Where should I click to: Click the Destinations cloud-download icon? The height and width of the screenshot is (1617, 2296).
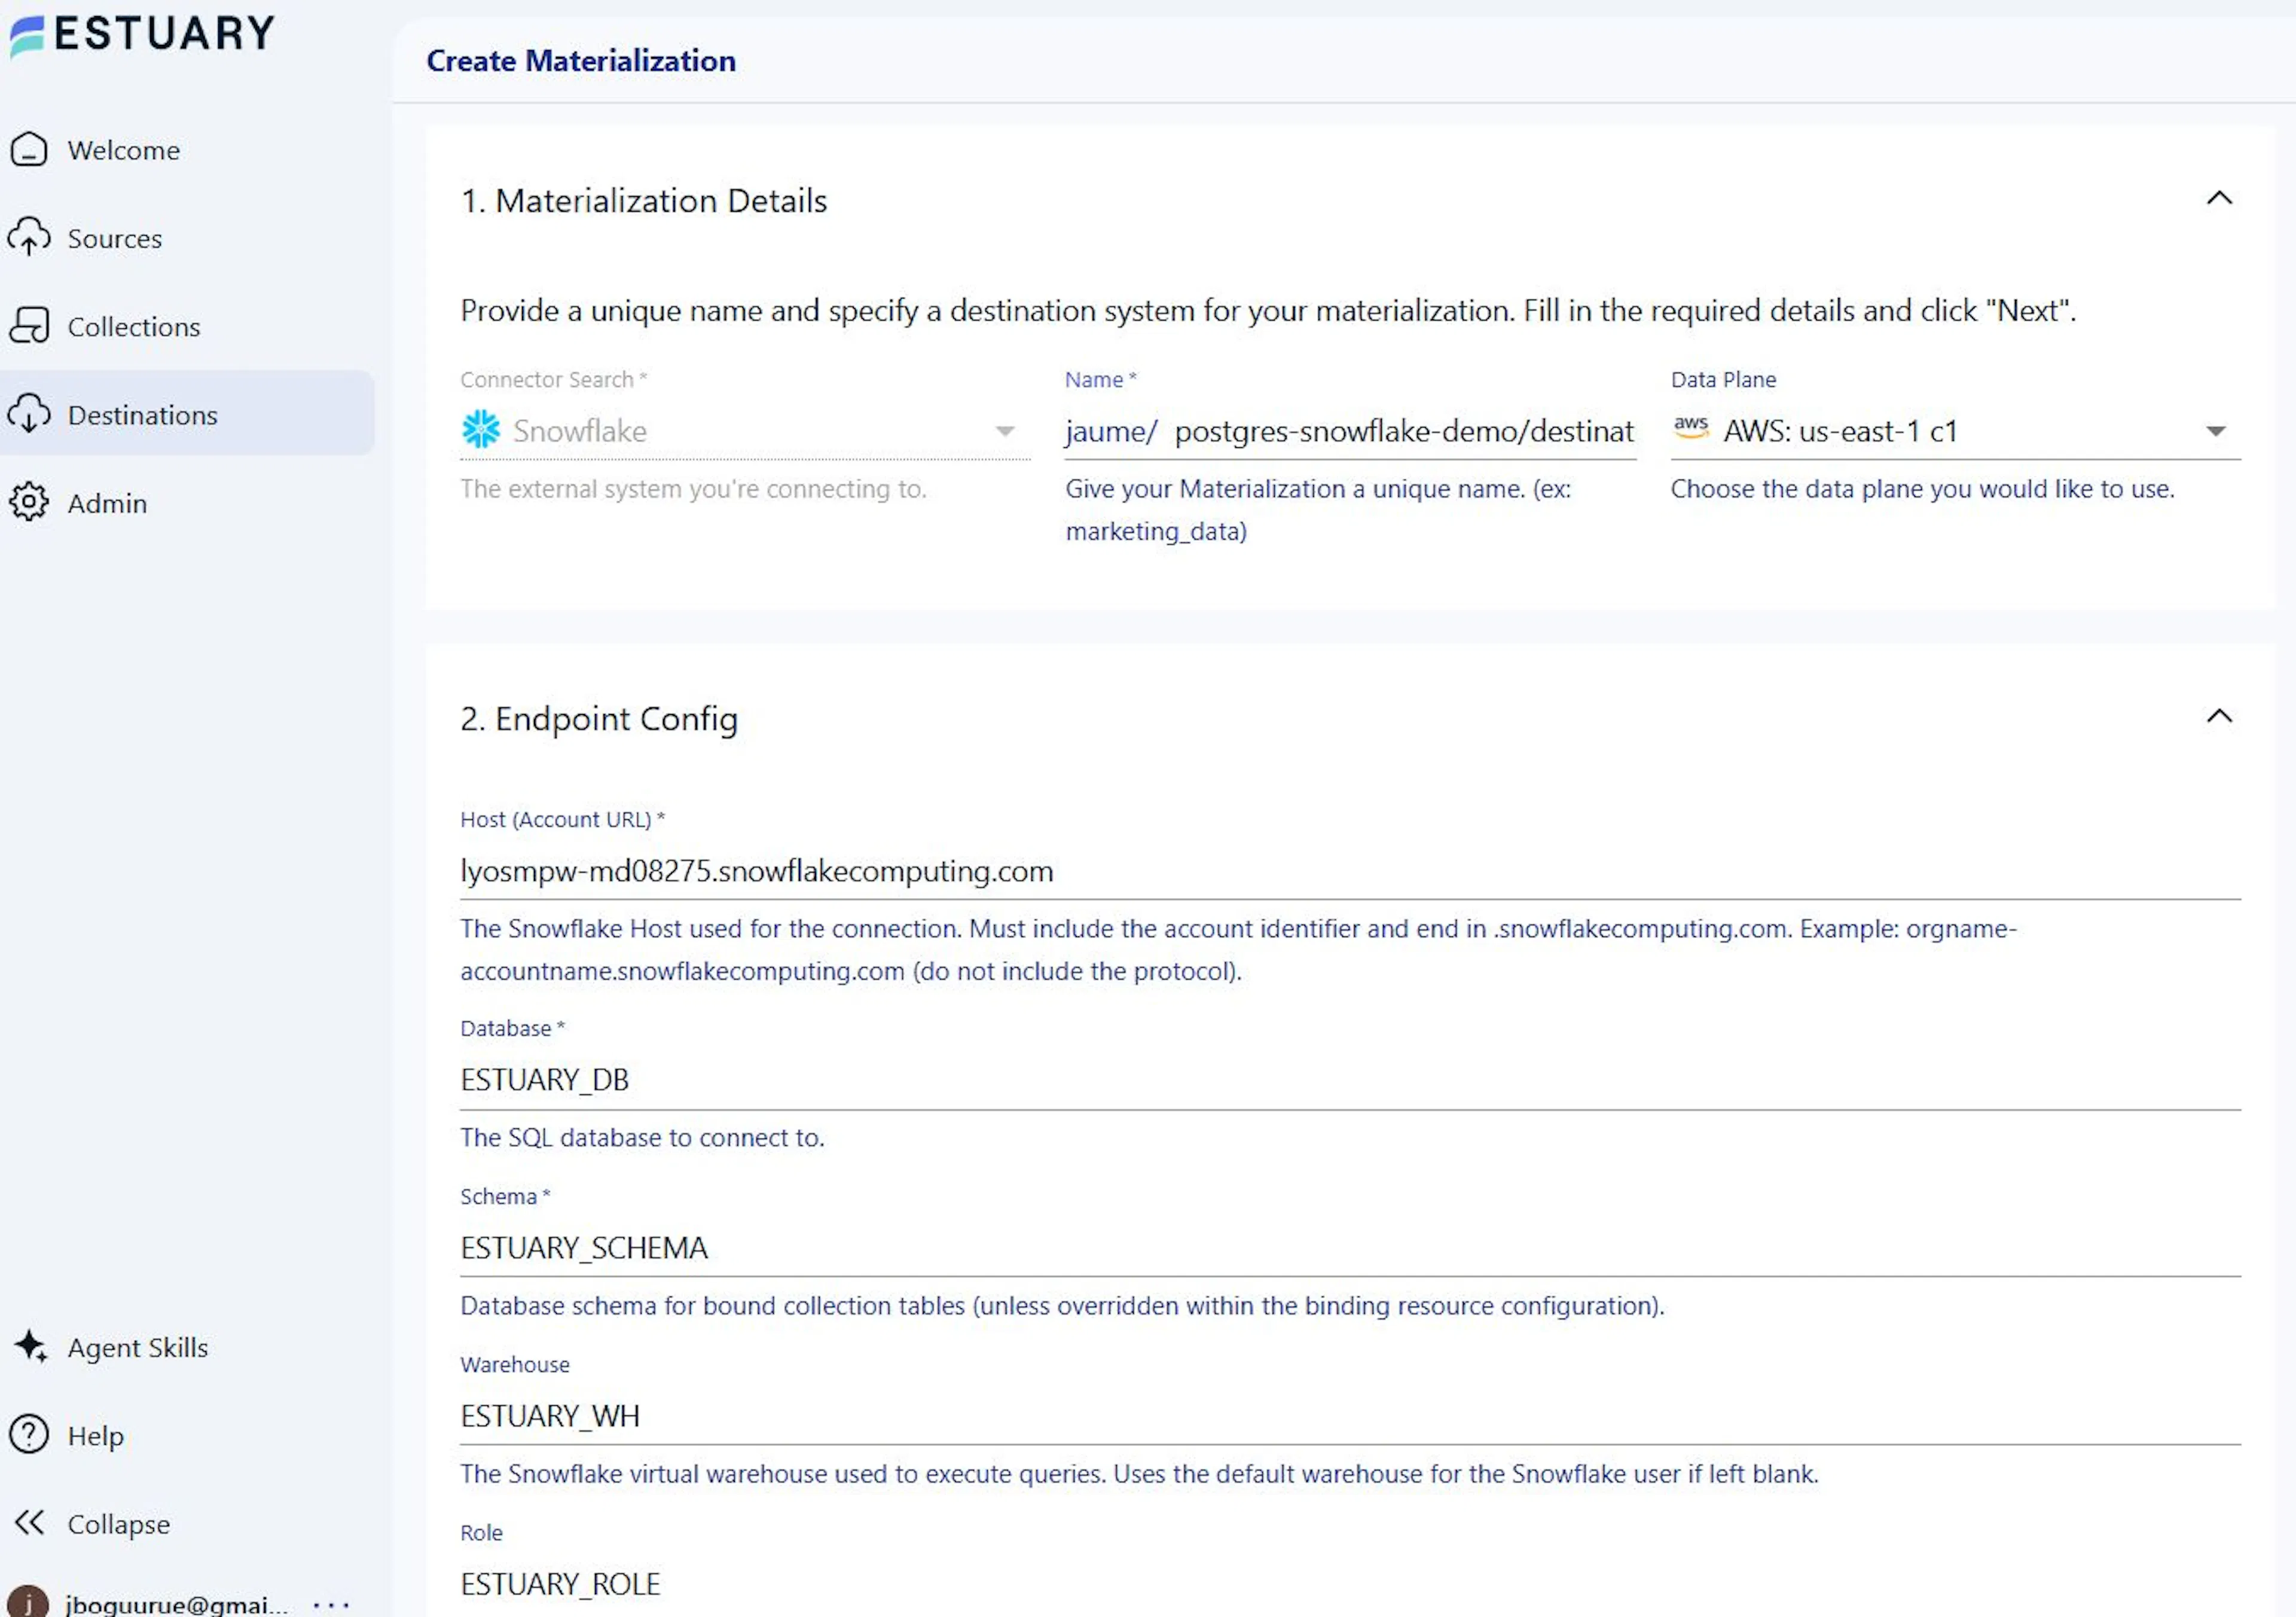(29, 414)
